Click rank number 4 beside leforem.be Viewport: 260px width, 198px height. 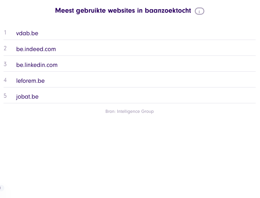click(5, 80)
